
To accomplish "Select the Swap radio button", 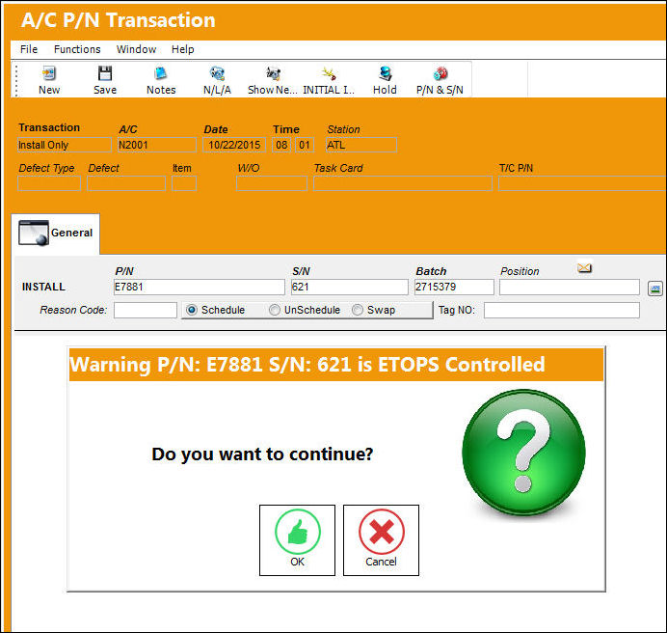I will click(358, 310).
